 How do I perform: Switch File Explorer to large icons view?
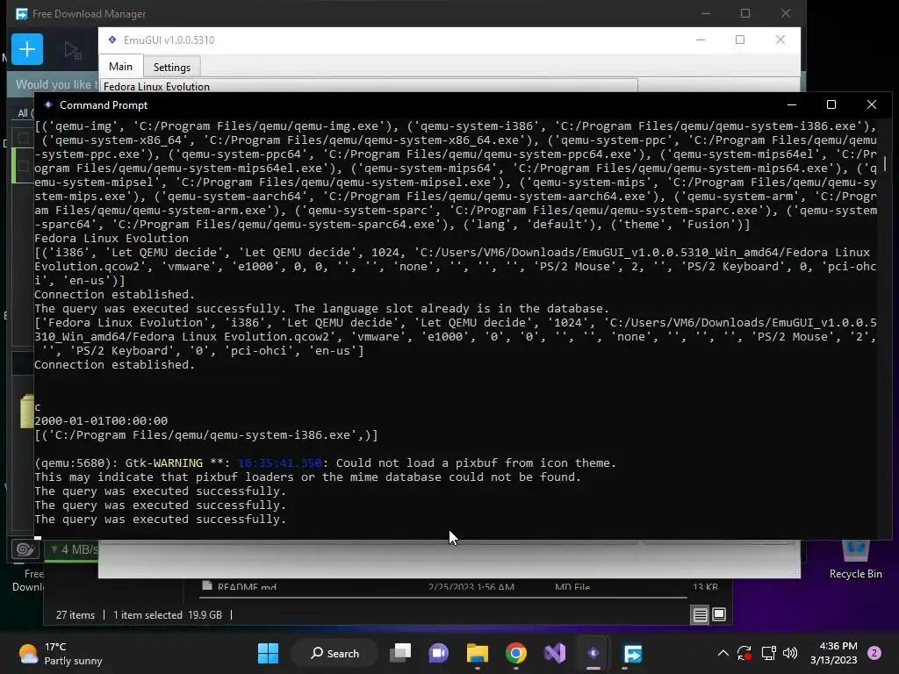(x=719, y=614)
